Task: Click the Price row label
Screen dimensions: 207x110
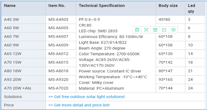Action: (9, 105)
